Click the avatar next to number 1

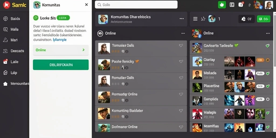[x=212, y=19]
